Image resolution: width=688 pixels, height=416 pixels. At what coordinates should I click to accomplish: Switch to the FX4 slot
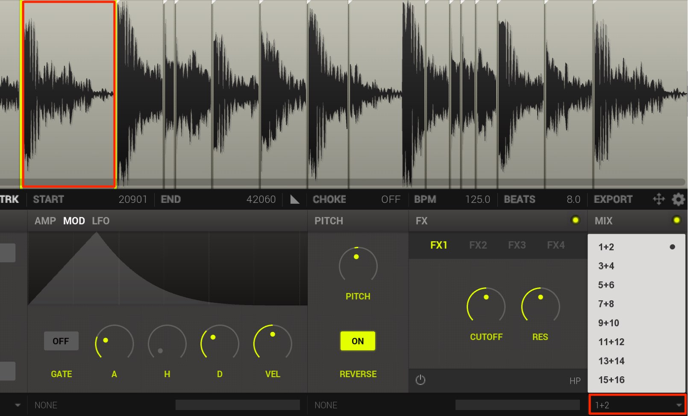(x=556, y=245)
